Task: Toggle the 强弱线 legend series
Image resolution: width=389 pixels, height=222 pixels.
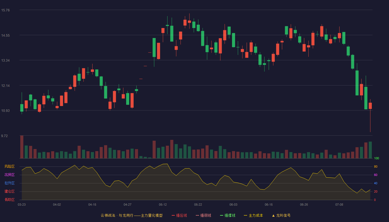Action: (203, 215)
